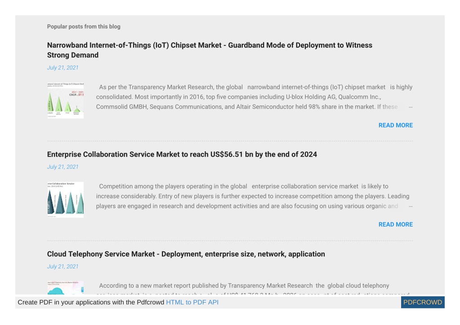Open the green chart thumbnail for Narrowband IoT

(65, 101)
